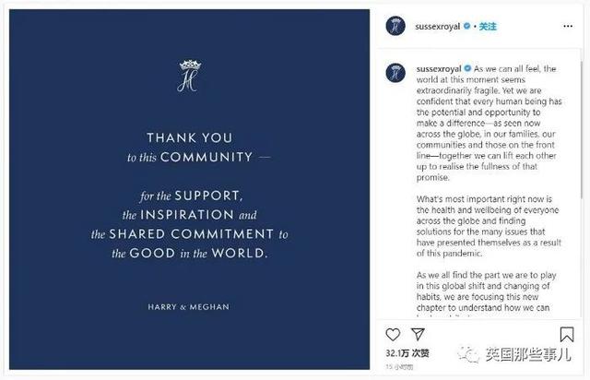Open the three-dot more options menu
Screen dimensions: 590x380
[x=568, y=26]
